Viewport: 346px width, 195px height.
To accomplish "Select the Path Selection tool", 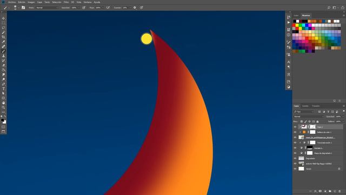I will click(3, 93).
